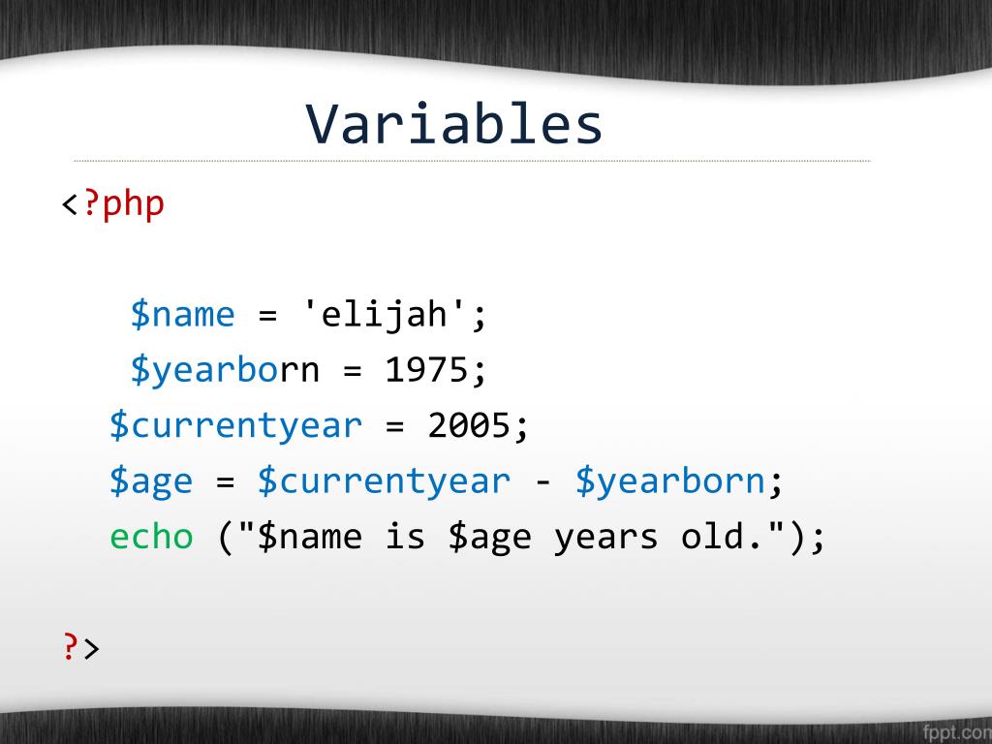Click $currentyear in the subtraction expression
The image size is (992, 744).
(384, 480)
